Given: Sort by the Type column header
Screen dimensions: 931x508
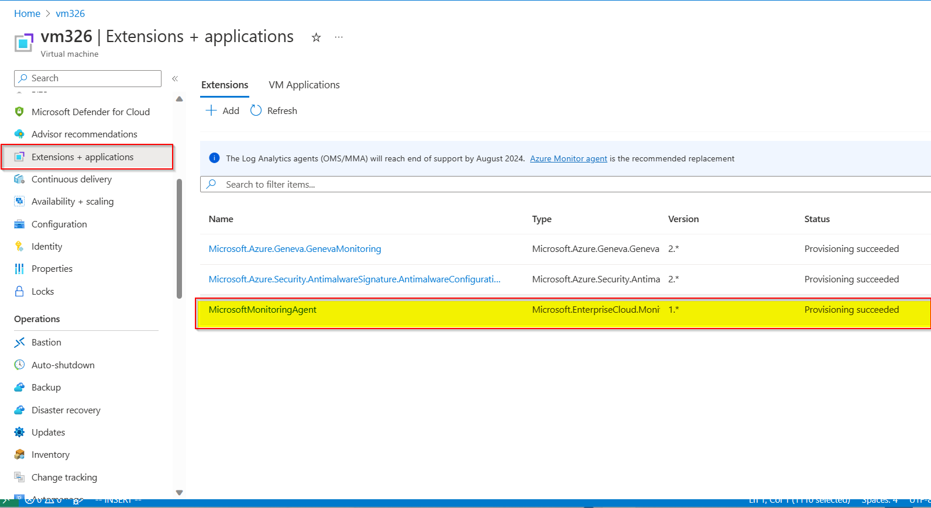Looking at the screenshot, I should 542,219.
